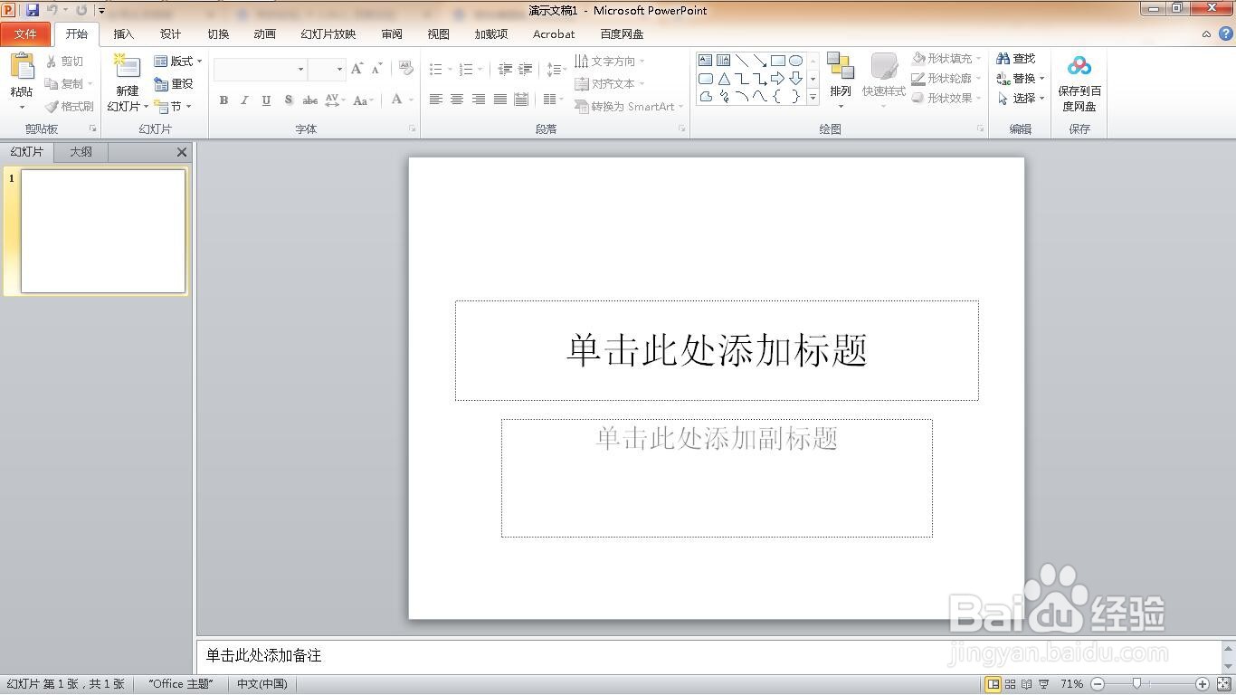Switch to the Outline (大纲) pane tab
The height and width of the screenshot is (695, 1236).
pos(81,152)
